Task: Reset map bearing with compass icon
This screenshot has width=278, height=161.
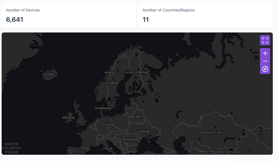Action: pos(265,69)
